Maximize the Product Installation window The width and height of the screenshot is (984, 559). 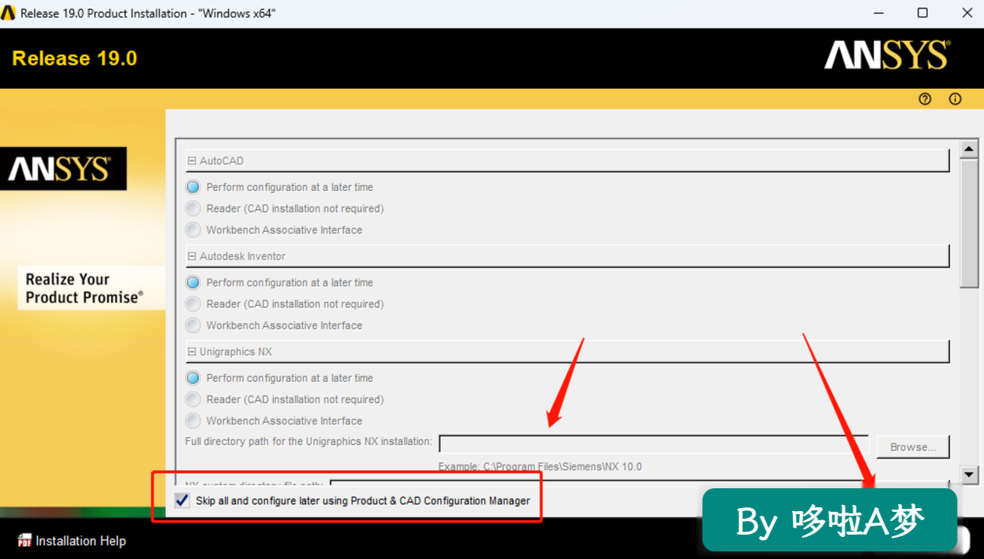(922, 13)
